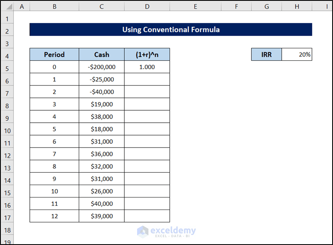Select the Period header cell

[x=54, y=55]
